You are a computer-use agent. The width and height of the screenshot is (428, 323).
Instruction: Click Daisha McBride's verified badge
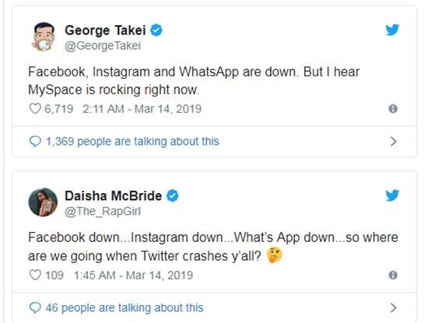click(x=173, y=196)
